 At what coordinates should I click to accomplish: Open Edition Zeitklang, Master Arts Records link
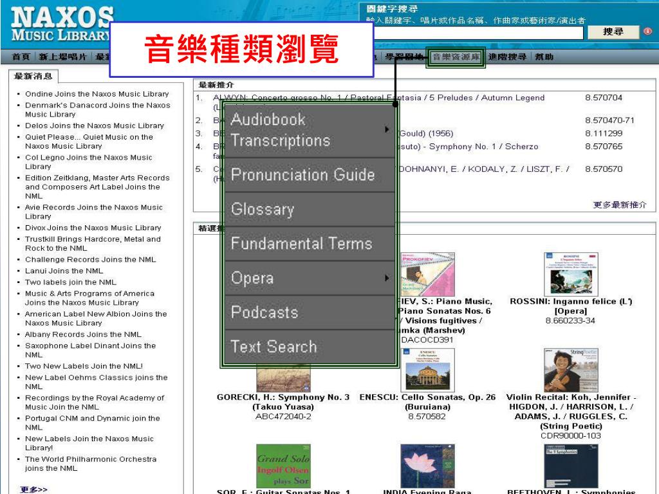[97, 187]
